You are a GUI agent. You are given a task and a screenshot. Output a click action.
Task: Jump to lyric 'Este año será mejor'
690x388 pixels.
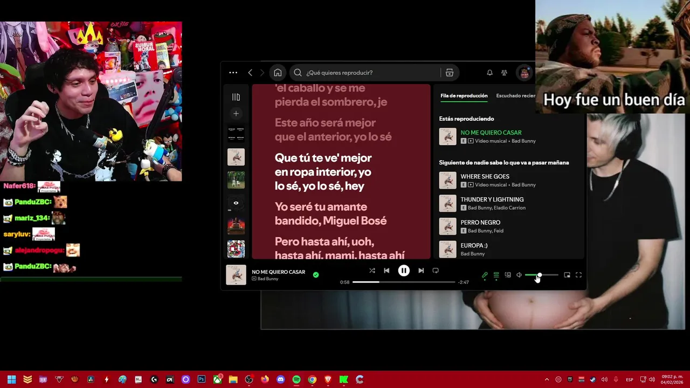pyautogui.click(x=333, y=129)
